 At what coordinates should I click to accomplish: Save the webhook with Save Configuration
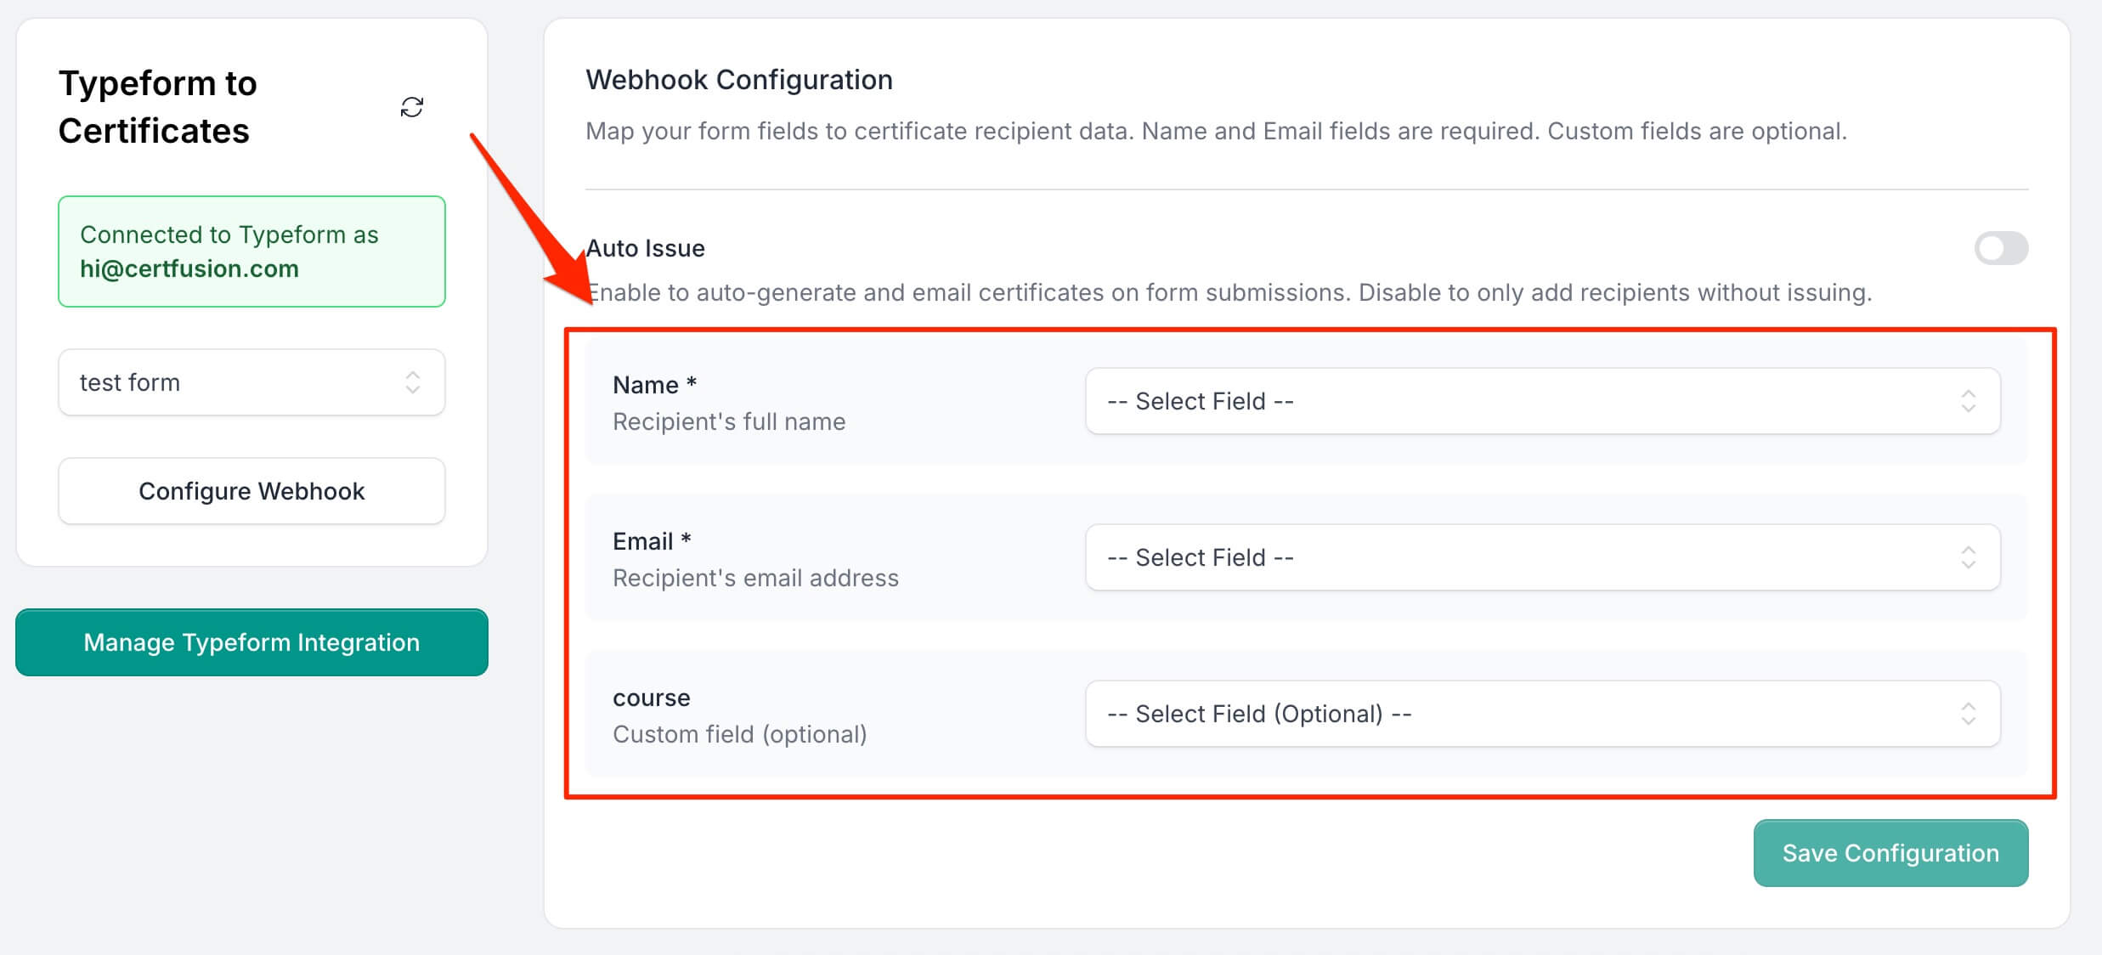point(1890,853)
